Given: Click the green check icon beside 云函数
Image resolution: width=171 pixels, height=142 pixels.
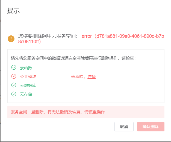Looking at the screenshot, I should coord(14,67).
